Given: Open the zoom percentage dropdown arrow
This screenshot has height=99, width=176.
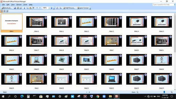Looking at the screenshot, I should click(49, 8).
